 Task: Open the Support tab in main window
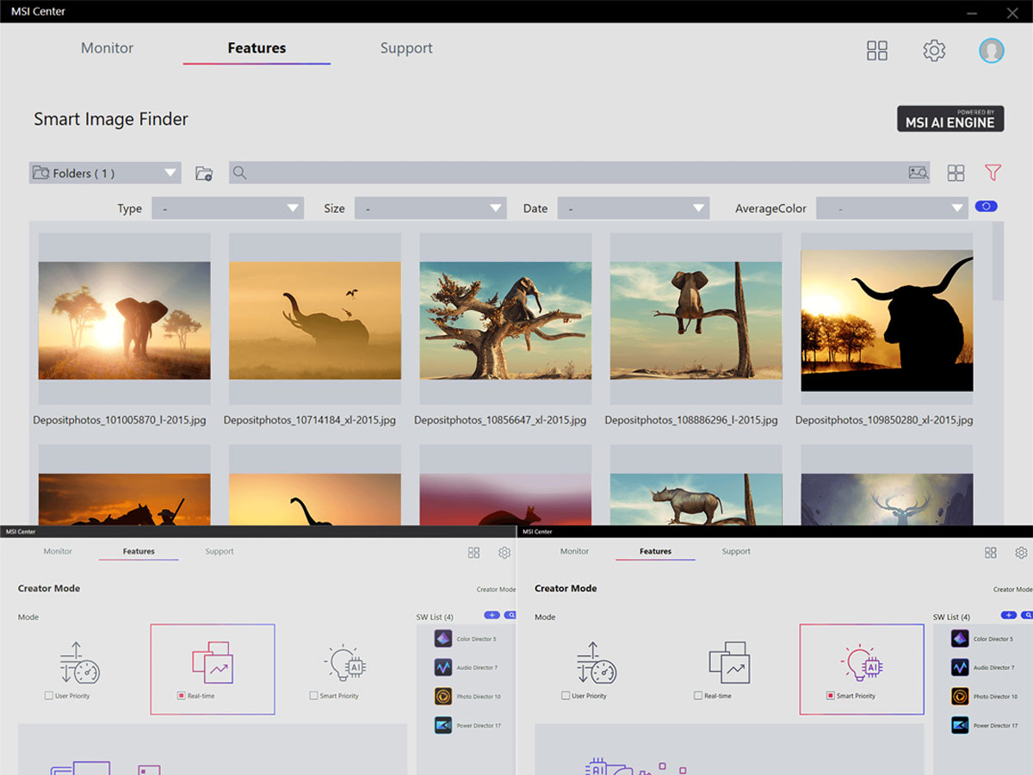(x=406, y=48)
